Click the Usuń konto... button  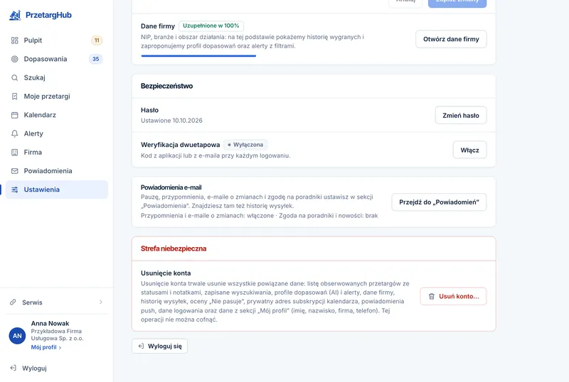pos(453,296)
